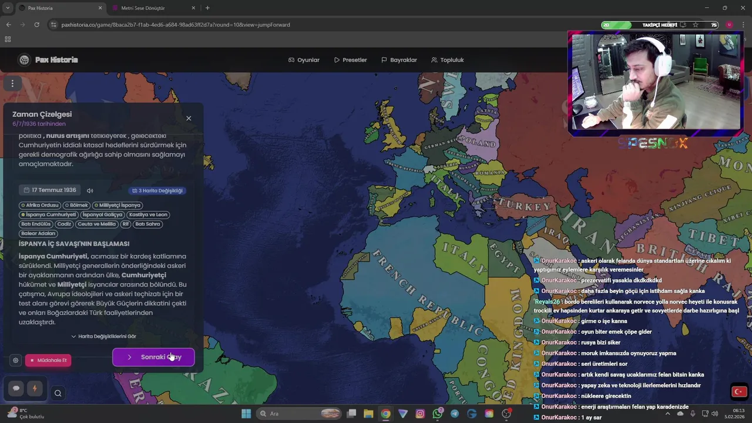Click the Turkey flag icon

pyautogui.click(x=739, y=392)
